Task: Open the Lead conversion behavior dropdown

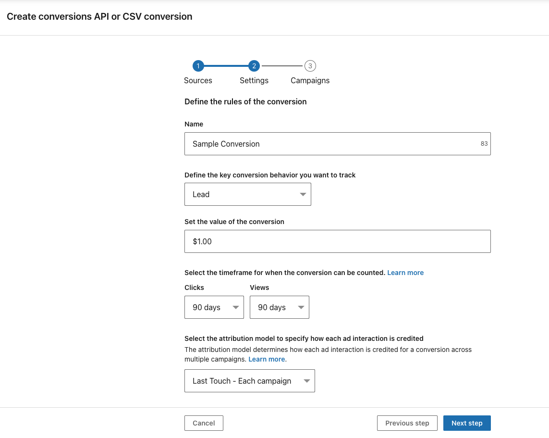Action: (247, 194)
